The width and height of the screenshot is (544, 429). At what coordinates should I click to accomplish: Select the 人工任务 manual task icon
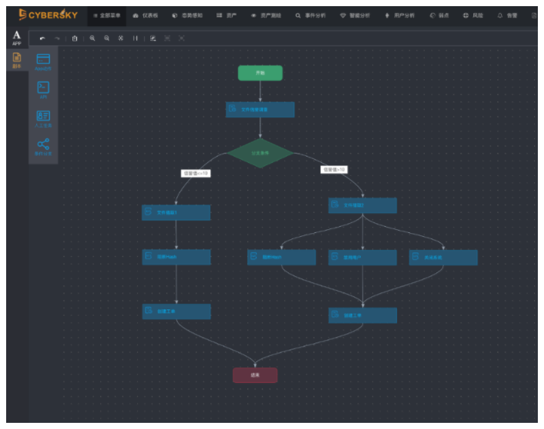coord(43,117)
